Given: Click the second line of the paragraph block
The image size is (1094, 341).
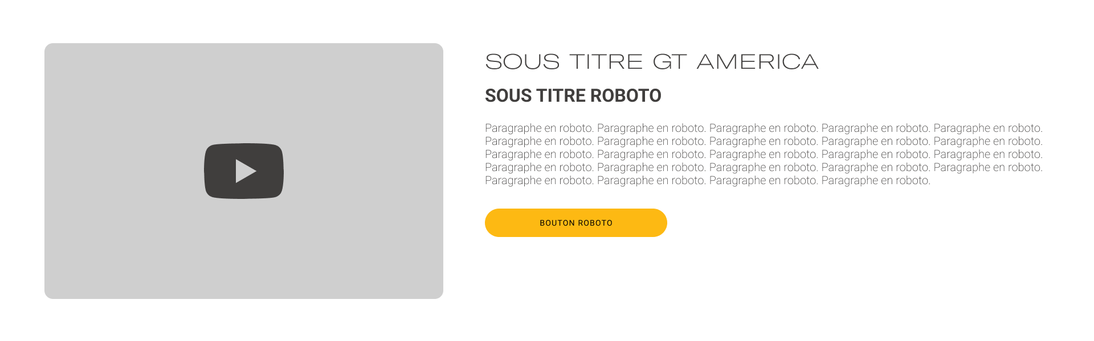Looking at the screenshot, I should click(x=764, y=142).
